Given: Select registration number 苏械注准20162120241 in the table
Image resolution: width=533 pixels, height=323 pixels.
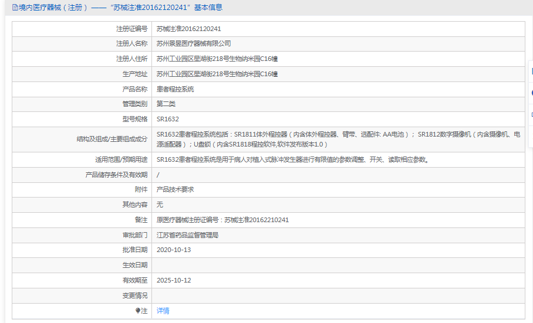Looking at the screenshot, I should click(188, 29).
